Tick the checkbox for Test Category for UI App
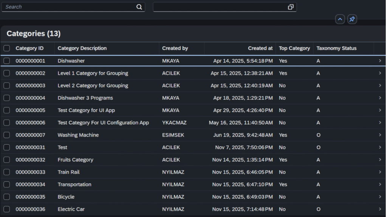Image resolution: width=387 pixels, height=217 pixels. [x=7, y=110]
